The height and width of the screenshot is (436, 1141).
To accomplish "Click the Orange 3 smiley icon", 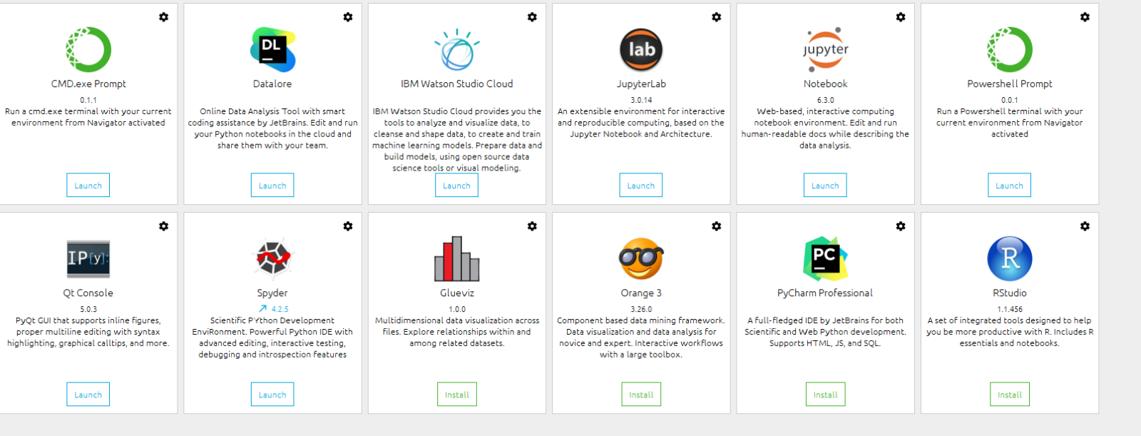I will point(641,258).
